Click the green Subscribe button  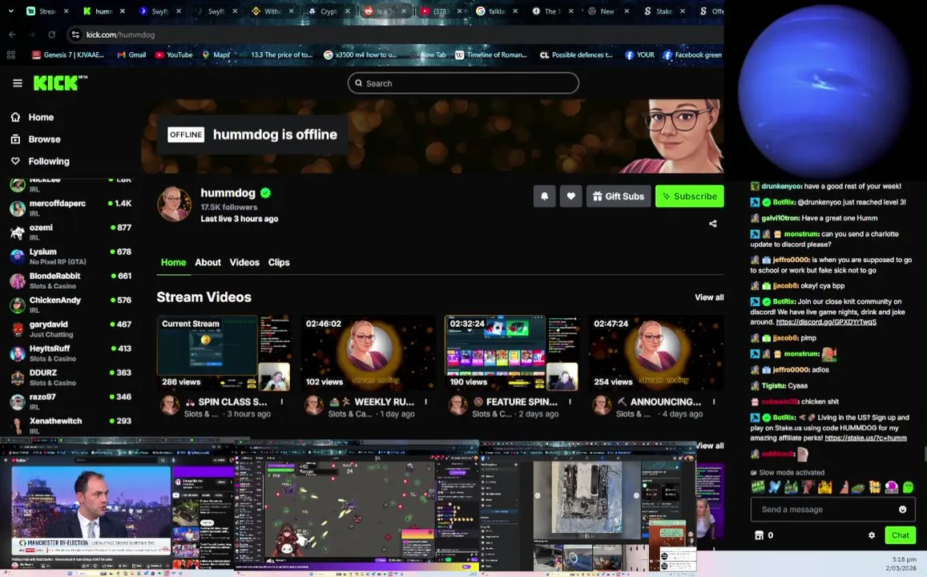[689, 196]
